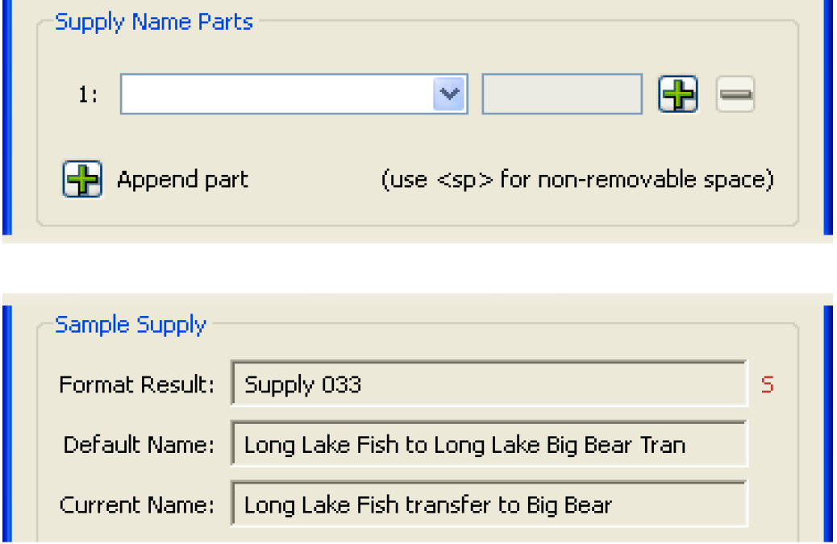837x544 pixels.
Task: Click the Append part label
Action: click(182, 179)
